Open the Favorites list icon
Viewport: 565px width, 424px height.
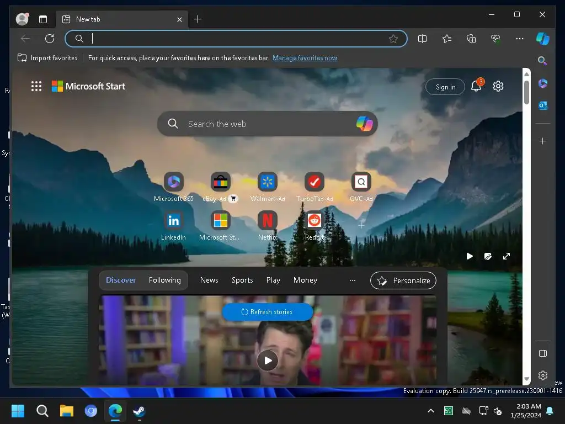tap(447, 39)
